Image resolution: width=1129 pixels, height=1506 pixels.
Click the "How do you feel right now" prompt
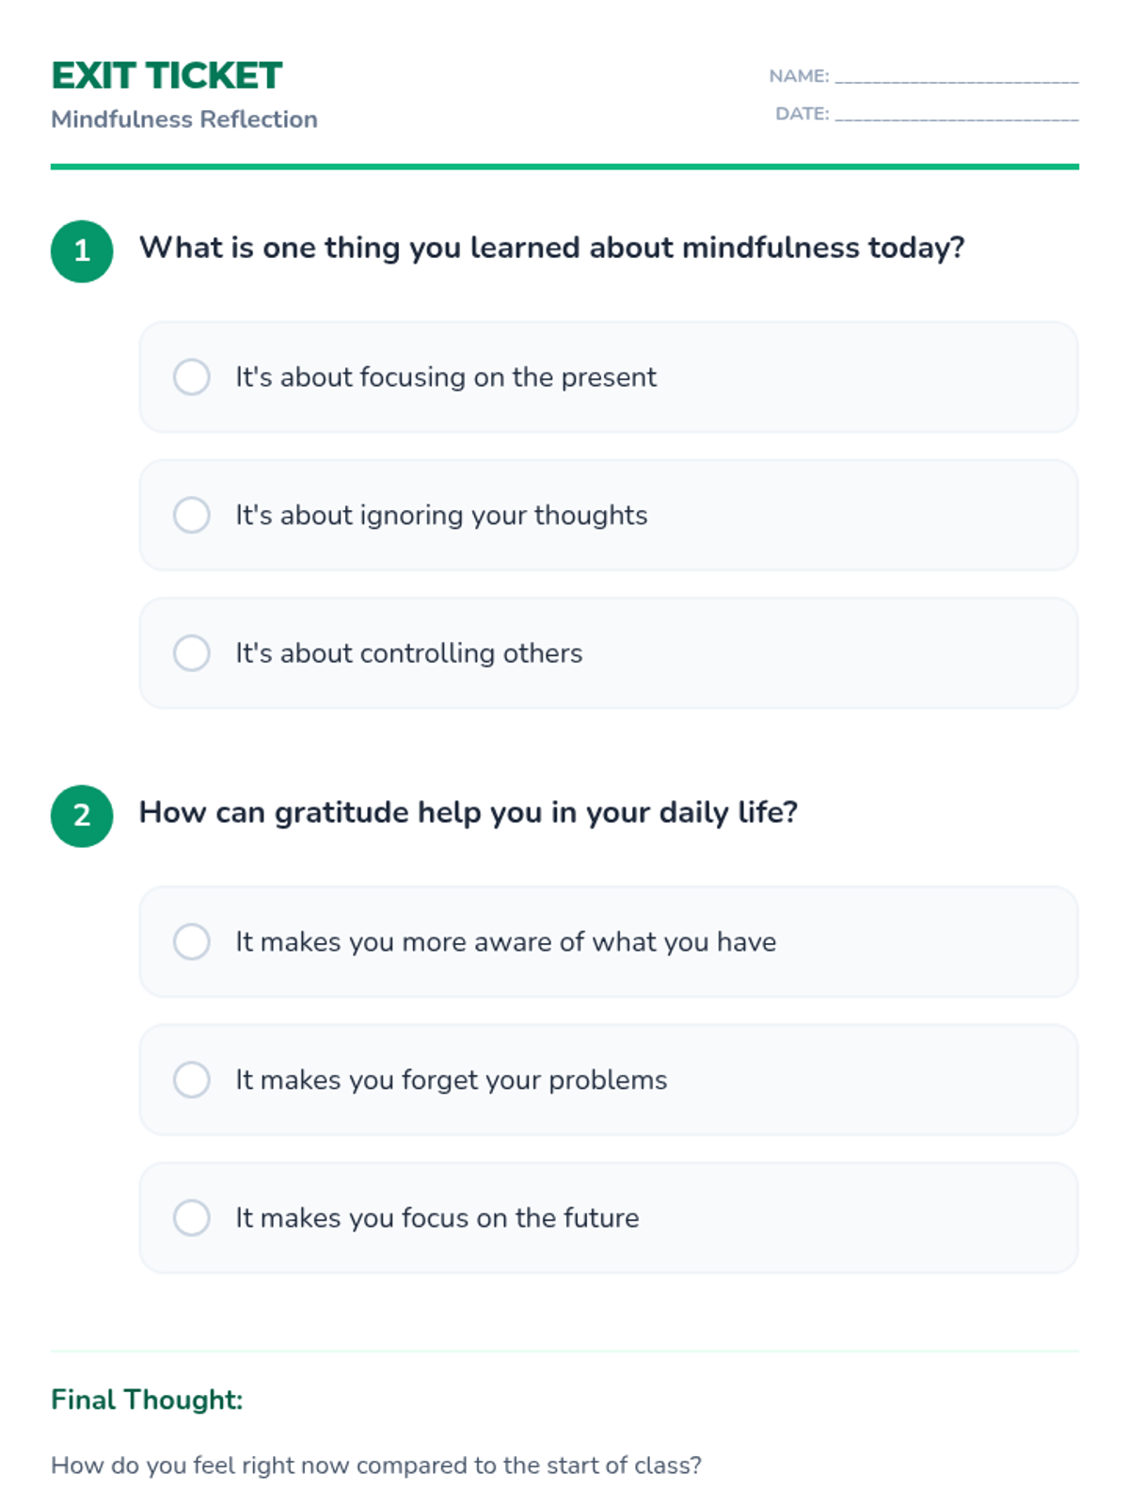(x=375, y=1466)
